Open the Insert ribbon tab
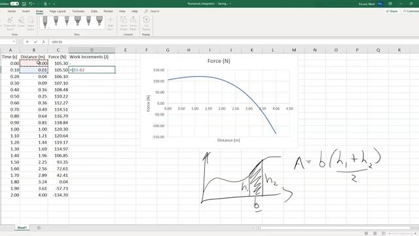The height and width of the screenshot is (236, 419). (26, 11)
